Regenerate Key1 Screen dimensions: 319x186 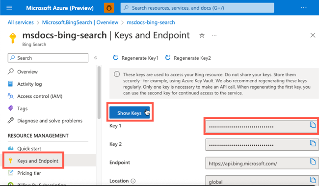coord(135,58)
